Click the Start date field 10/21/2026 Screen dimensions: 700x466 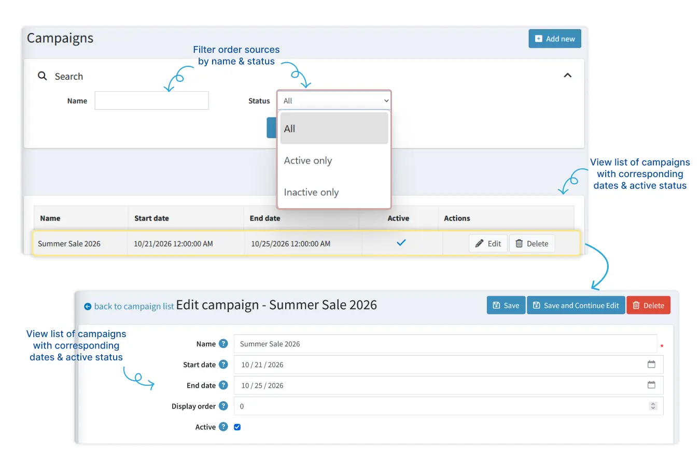click(449, 365)
